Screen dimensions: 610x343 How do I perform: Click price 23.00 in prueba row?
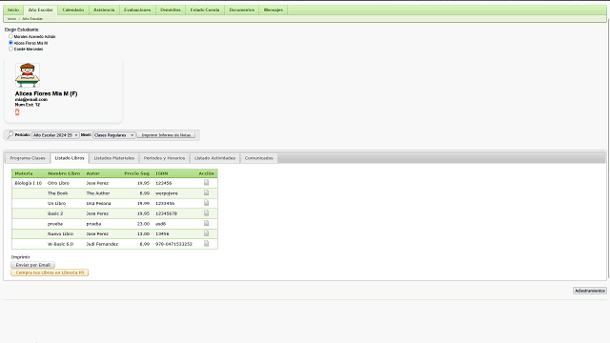(x=143, y=224)
